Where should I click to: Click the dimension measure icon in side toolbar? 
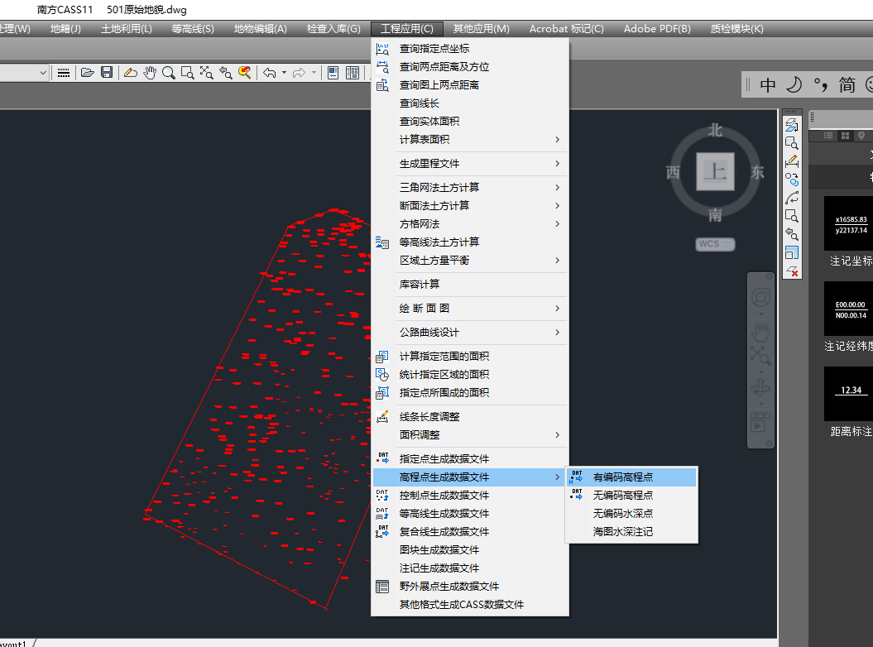click(x=792, y=160)
